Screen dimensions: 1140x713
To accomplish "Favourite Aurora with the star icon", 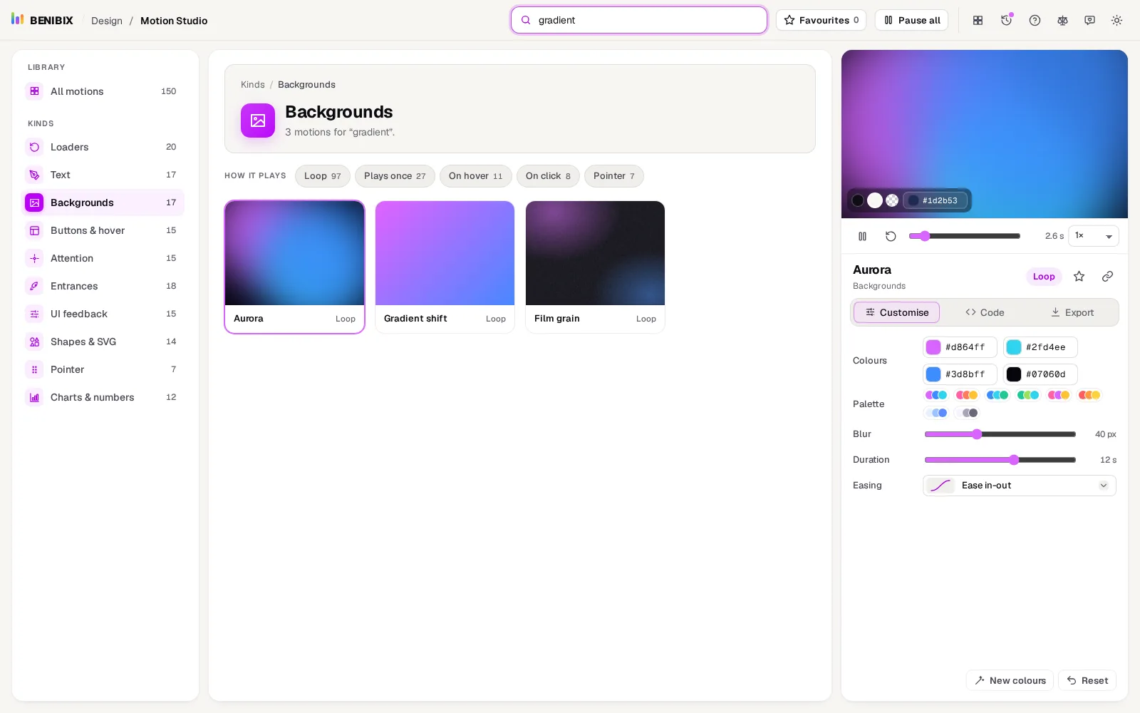I will point(1079,277).
